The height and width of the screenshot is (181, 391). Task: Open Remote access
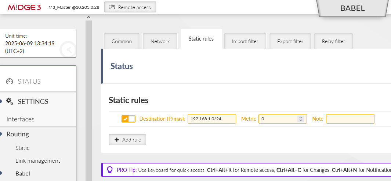(130, 7)
